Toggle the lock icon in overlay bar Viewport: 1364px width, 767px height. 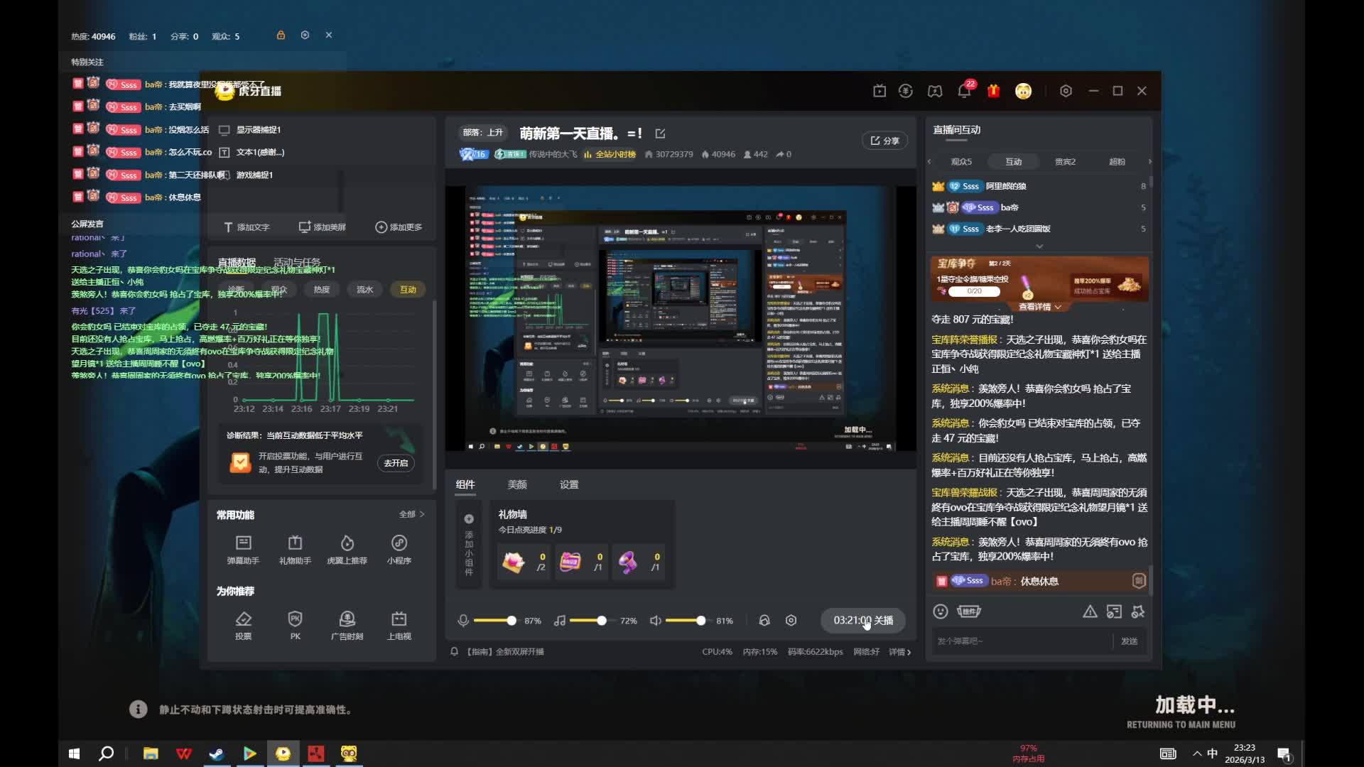pyautogui.click(x=281, y=35)
